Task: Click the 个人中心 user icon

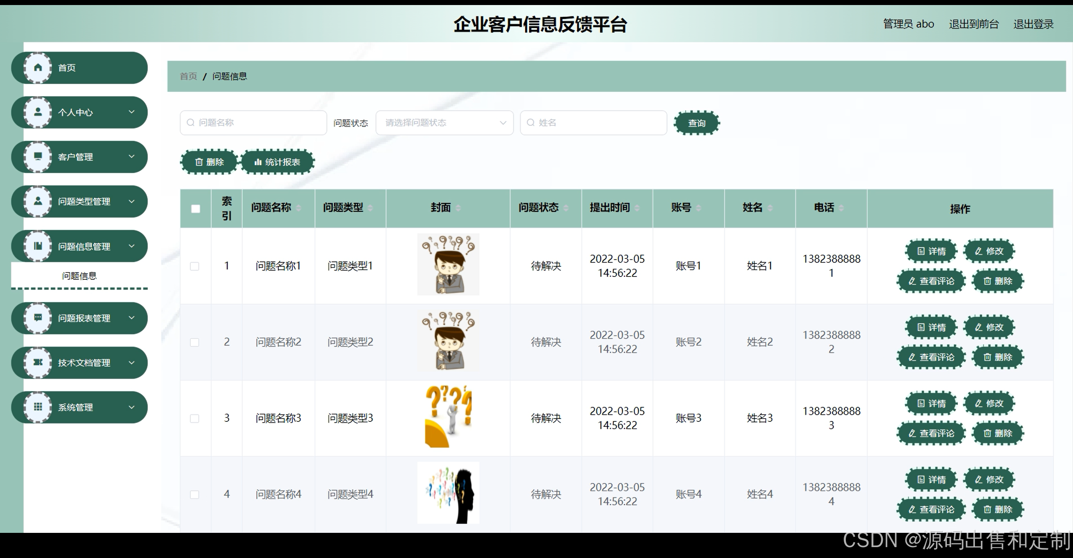Action: pyautogui.click(x=38, y=112)
